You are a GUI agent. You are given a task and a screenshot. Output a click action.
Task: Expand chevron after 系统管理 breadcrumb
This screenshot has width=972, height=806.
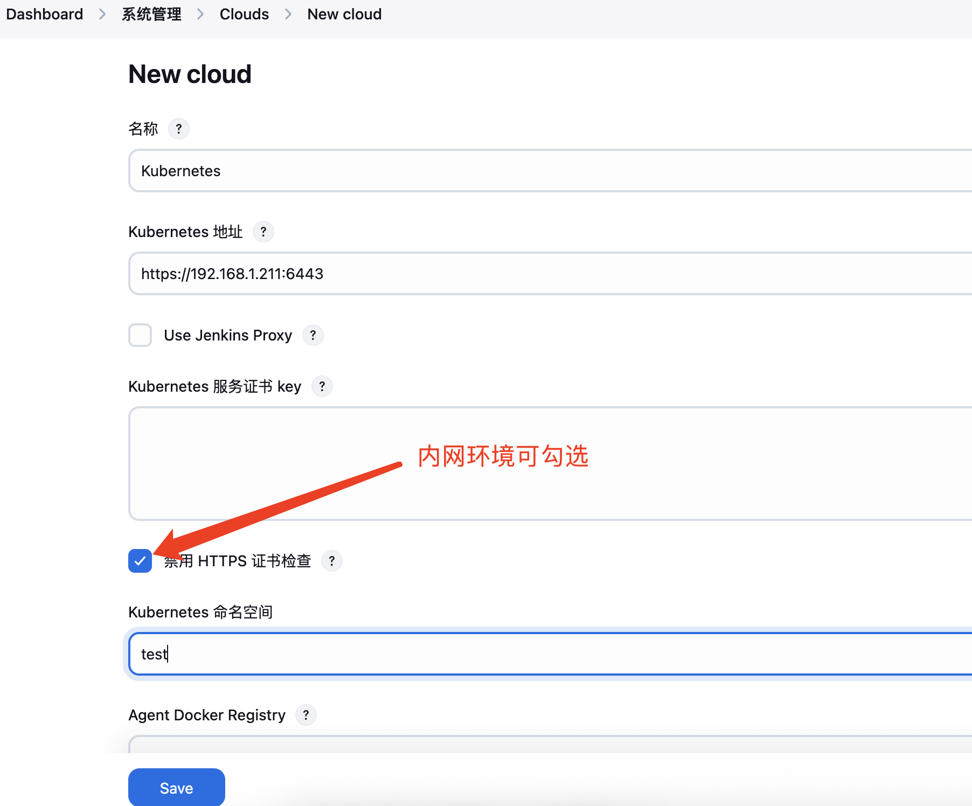[x=200, y=14]
